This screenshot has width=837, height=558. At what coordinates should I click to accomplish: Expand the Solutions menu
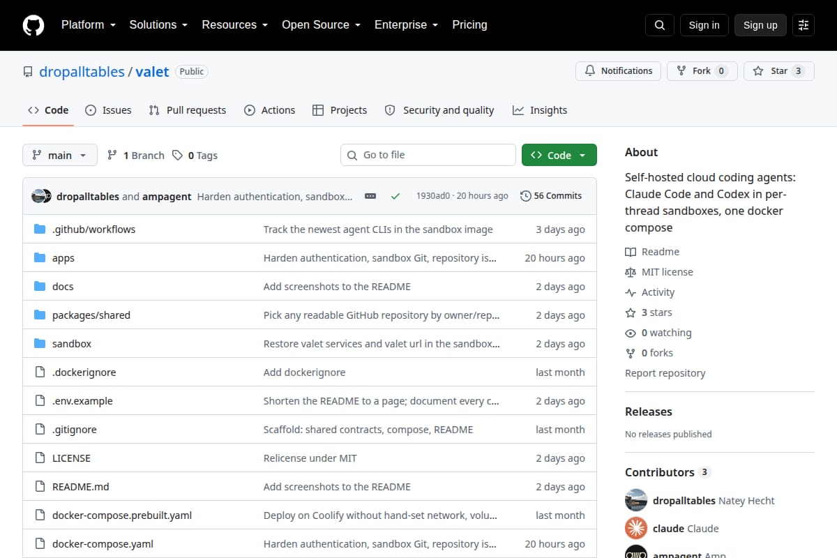(158, 25)
